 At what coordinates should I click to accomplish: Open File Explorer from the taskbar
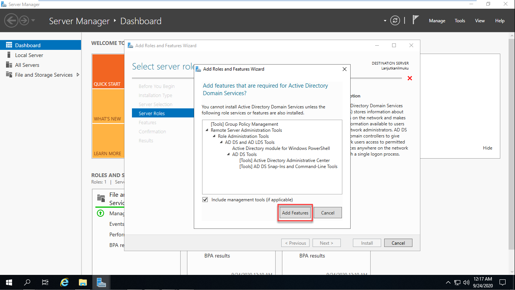coord(83,282)
